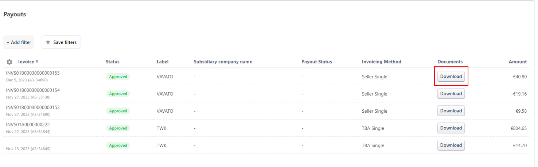Click the Amount column header
The width and height of the screenshot is (538, 167).
pyautogui.click(x=518, y=62)
